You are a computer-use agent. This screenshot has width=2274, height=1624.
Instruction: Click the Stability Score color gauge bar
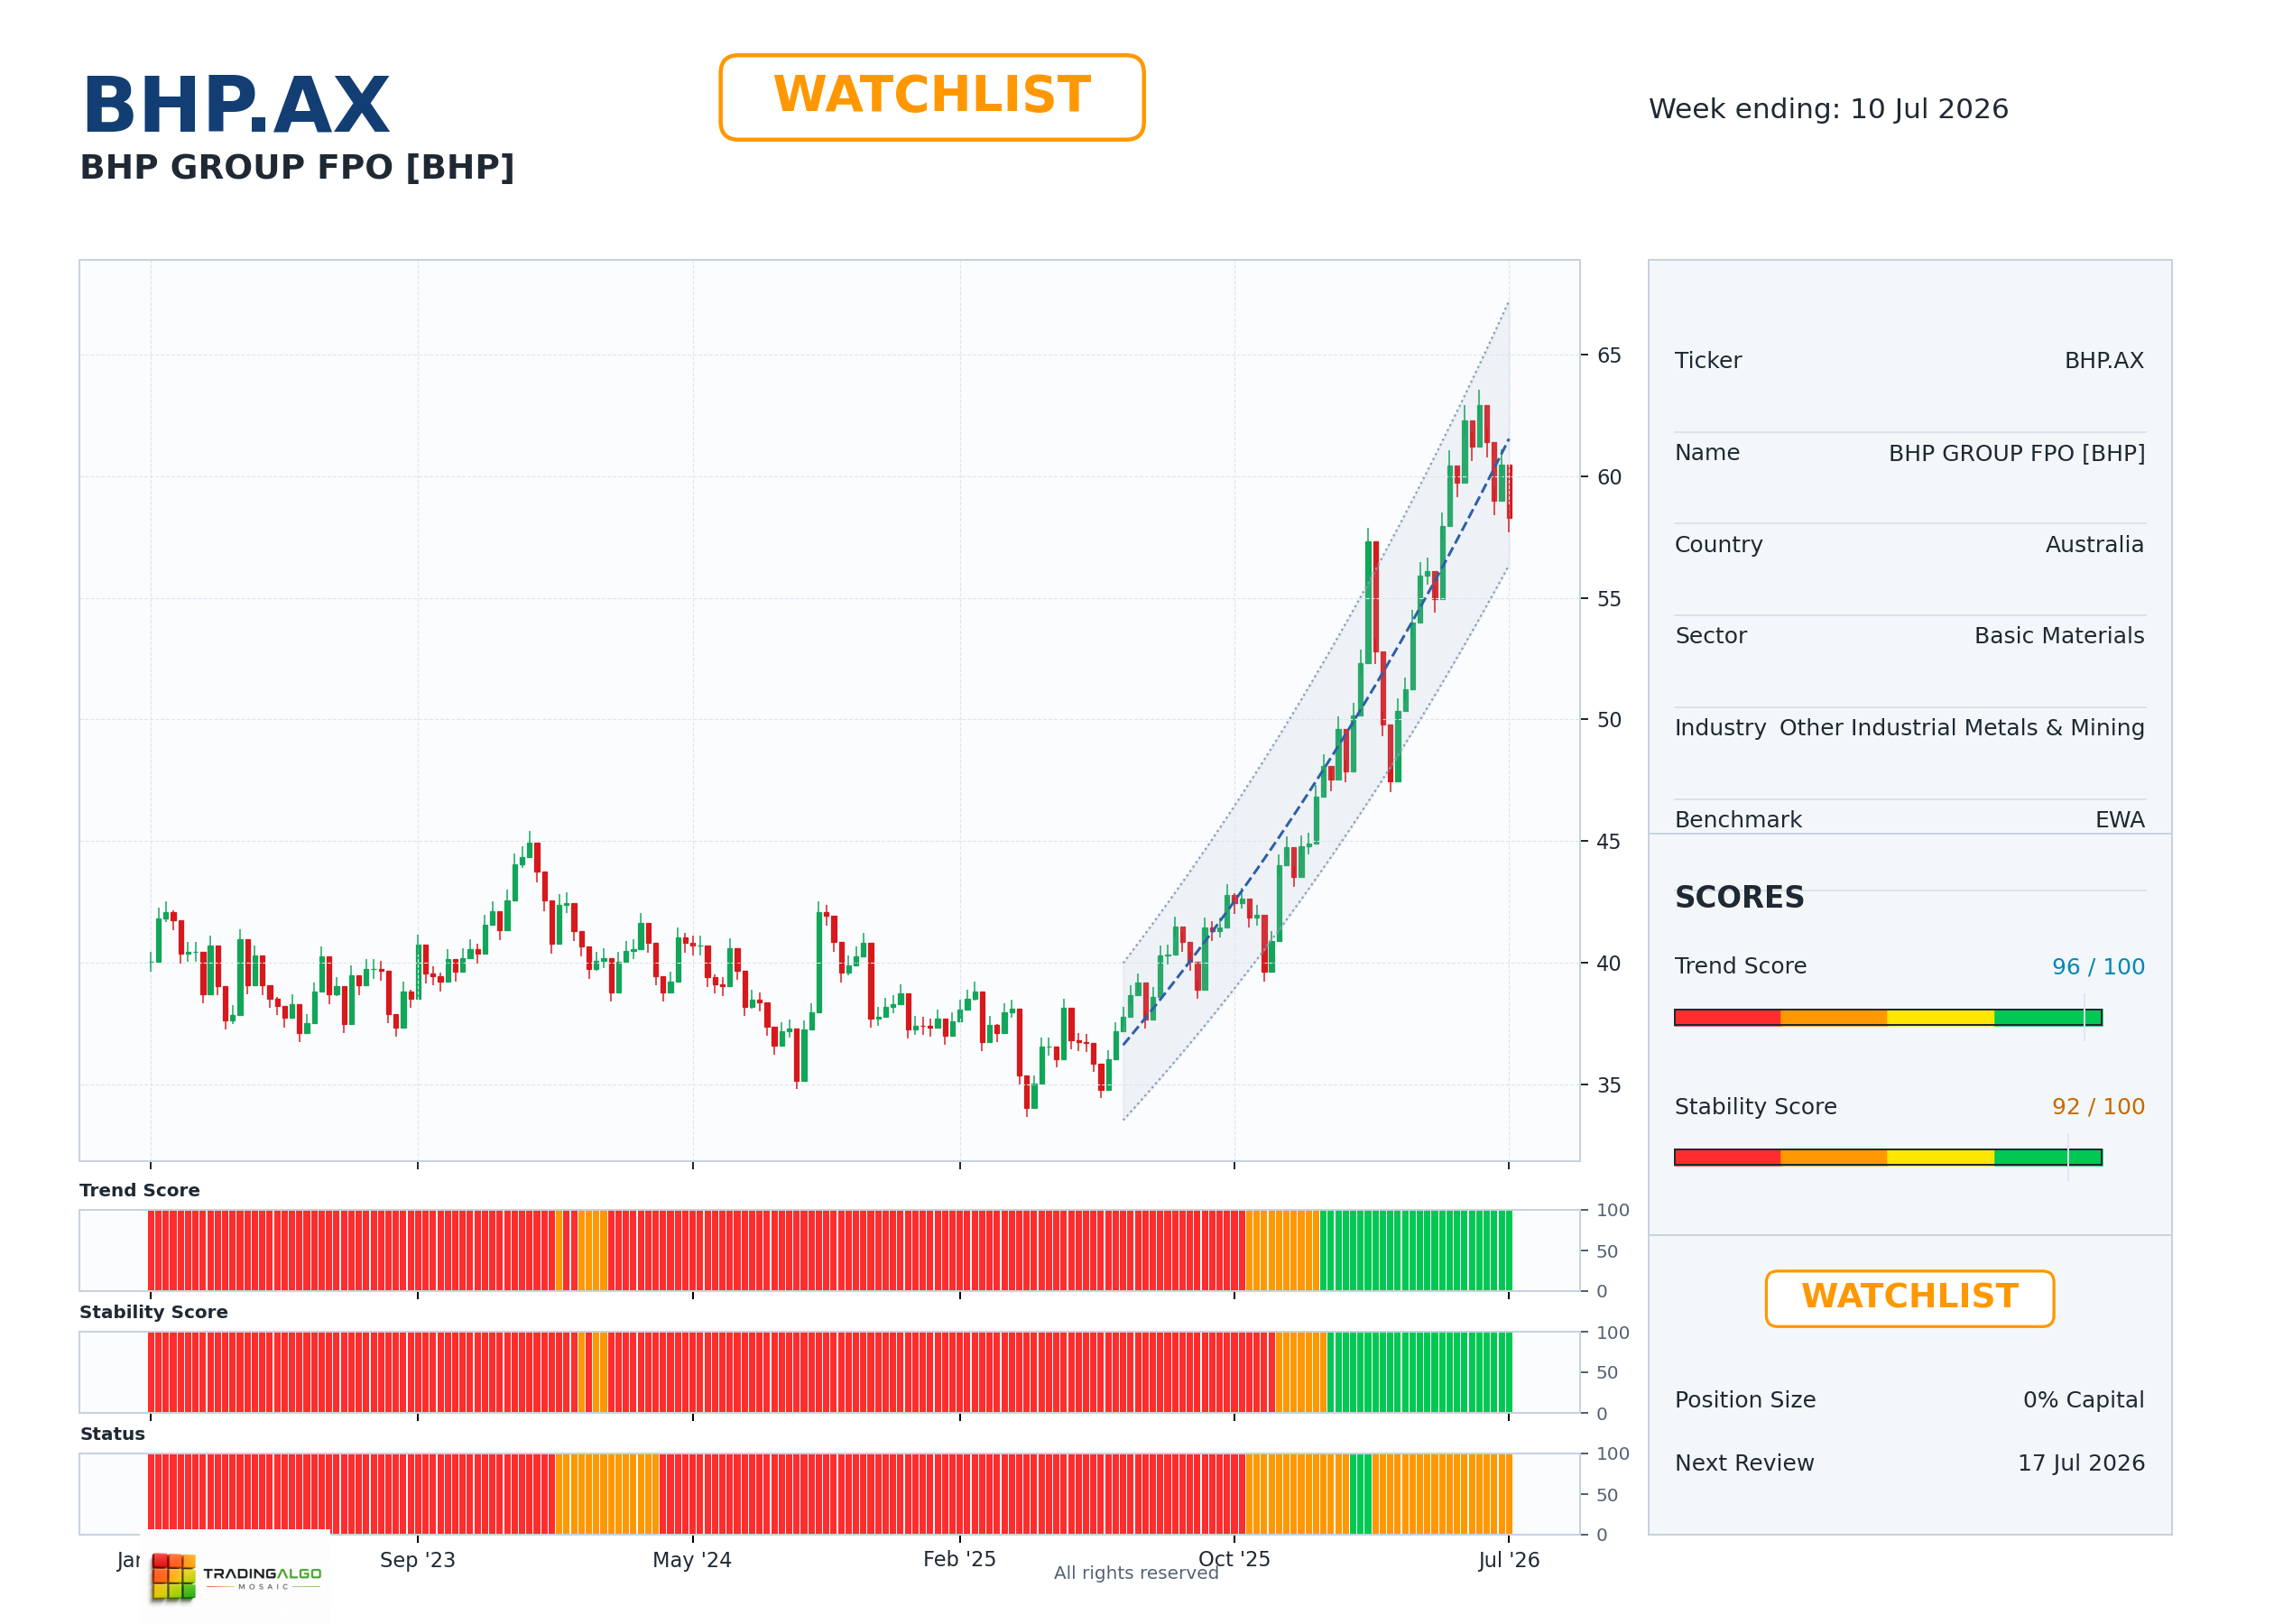[x=1888, y=1157]
